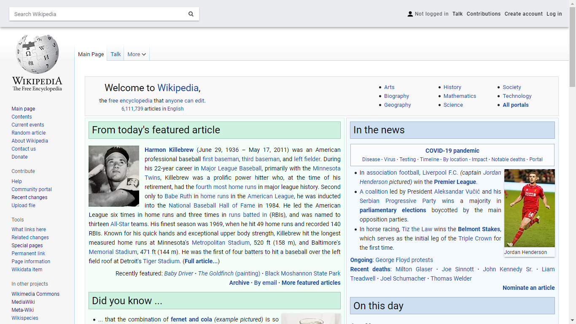
Task: Visit the MediaWiki project link
Action: [x=23, y=302]
